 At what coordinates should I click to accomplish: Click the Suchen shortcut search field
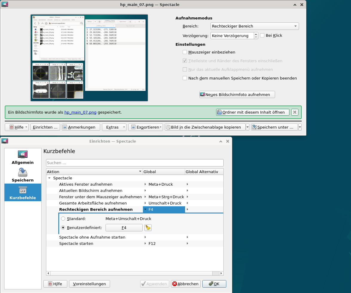click(135, 163)
